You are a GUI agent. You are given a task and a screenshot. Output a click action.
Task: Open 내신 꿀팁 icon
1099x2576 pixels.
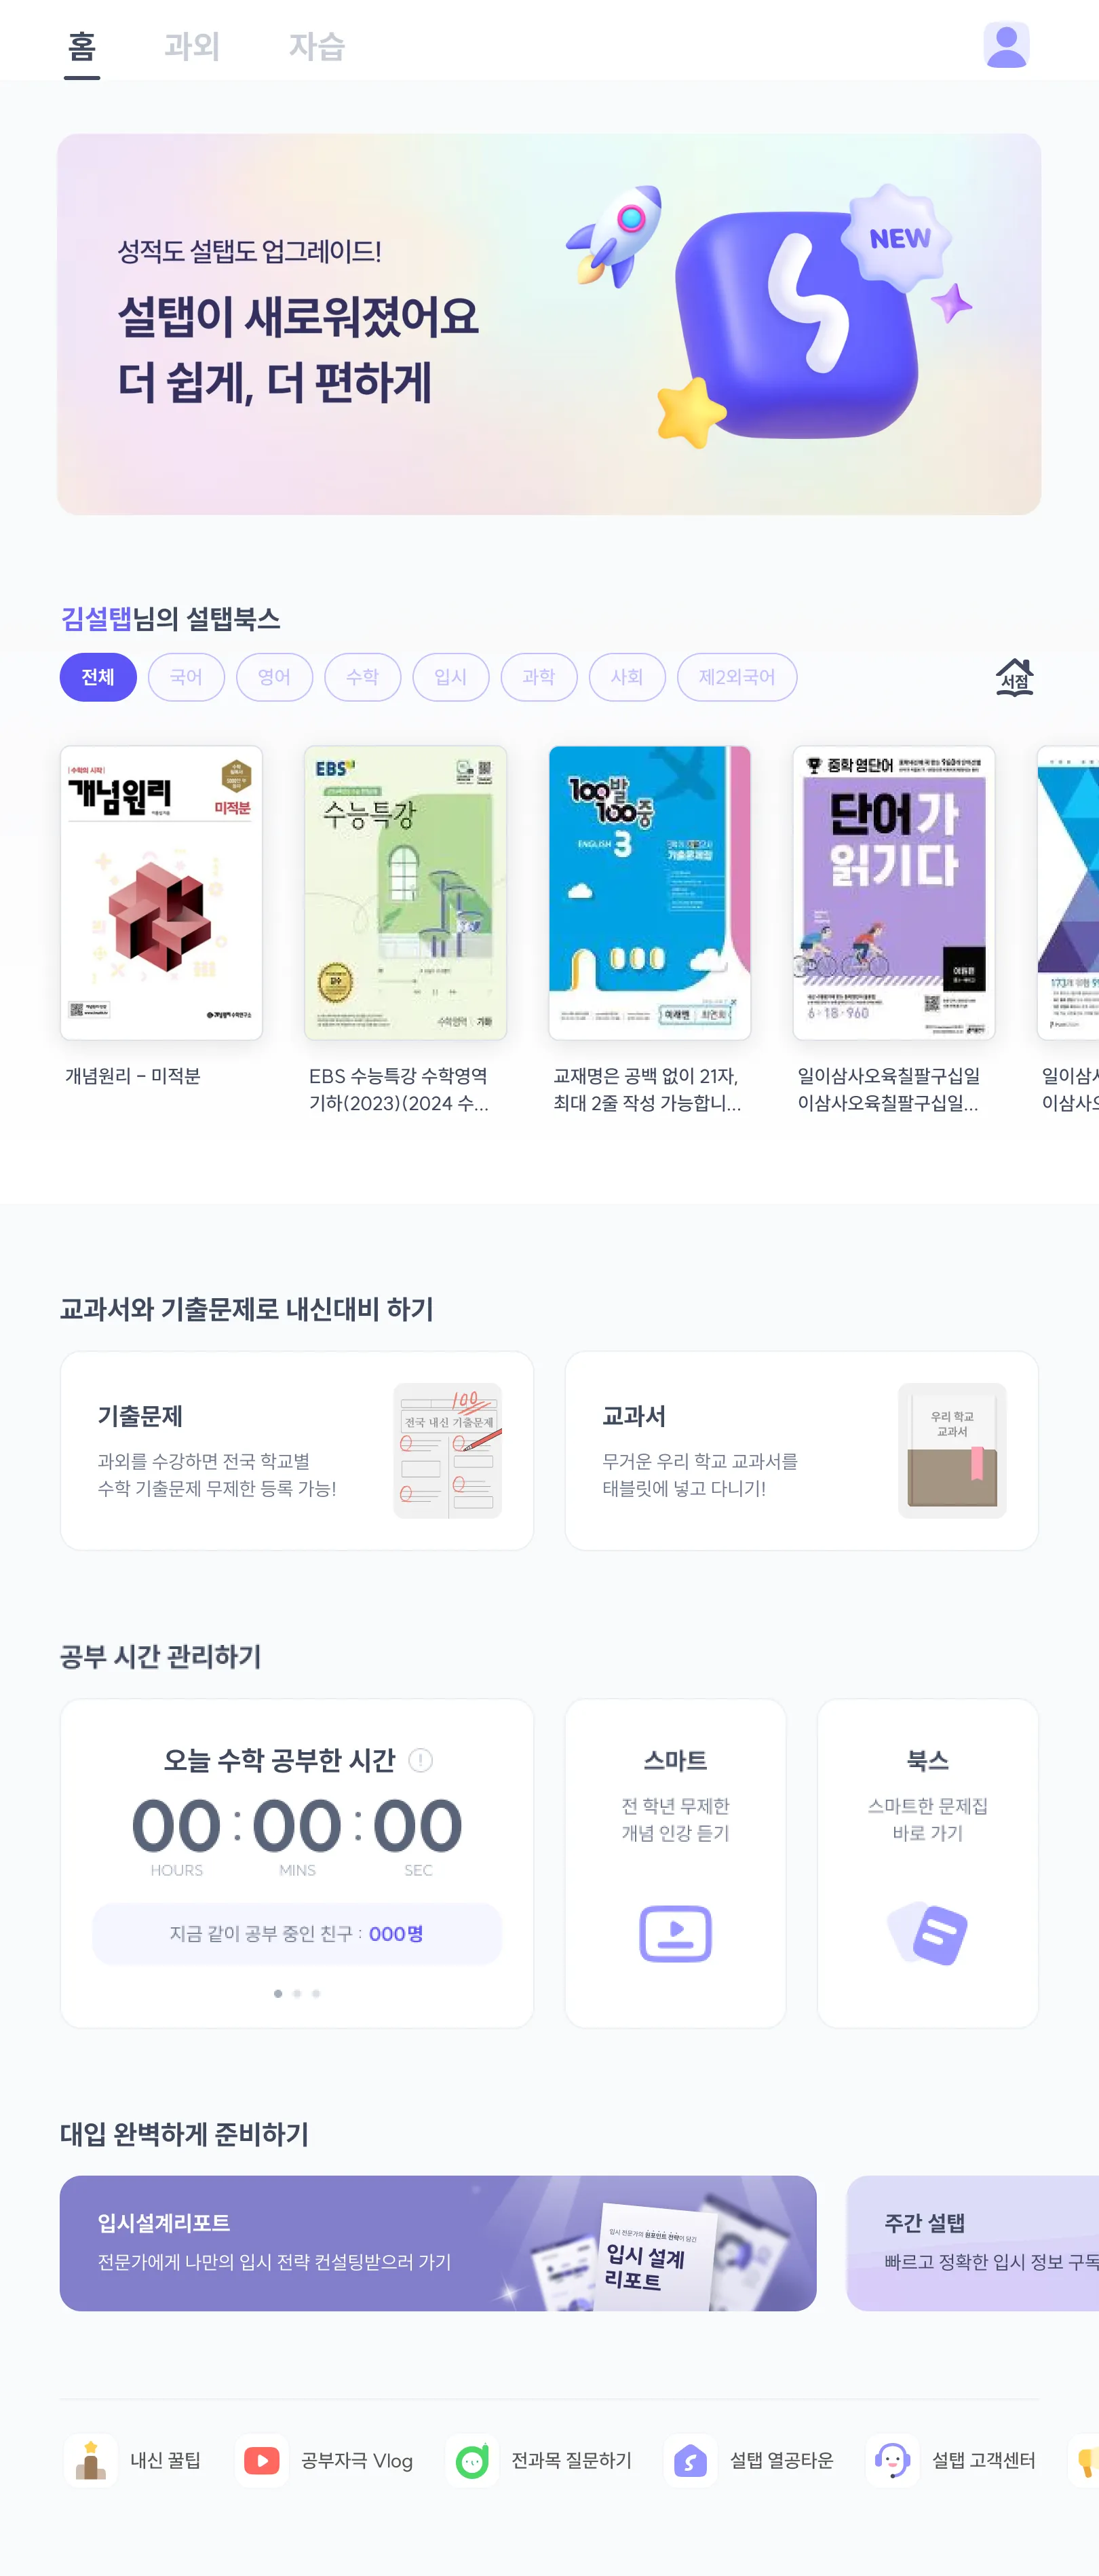click(x=91, y=2460)
